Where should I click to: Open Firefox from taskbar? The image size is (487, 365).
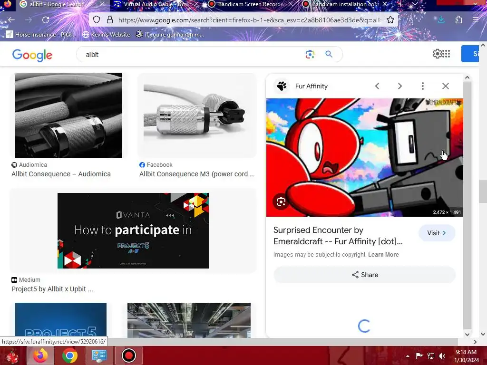pyautogui.click(x=40, y=355)
